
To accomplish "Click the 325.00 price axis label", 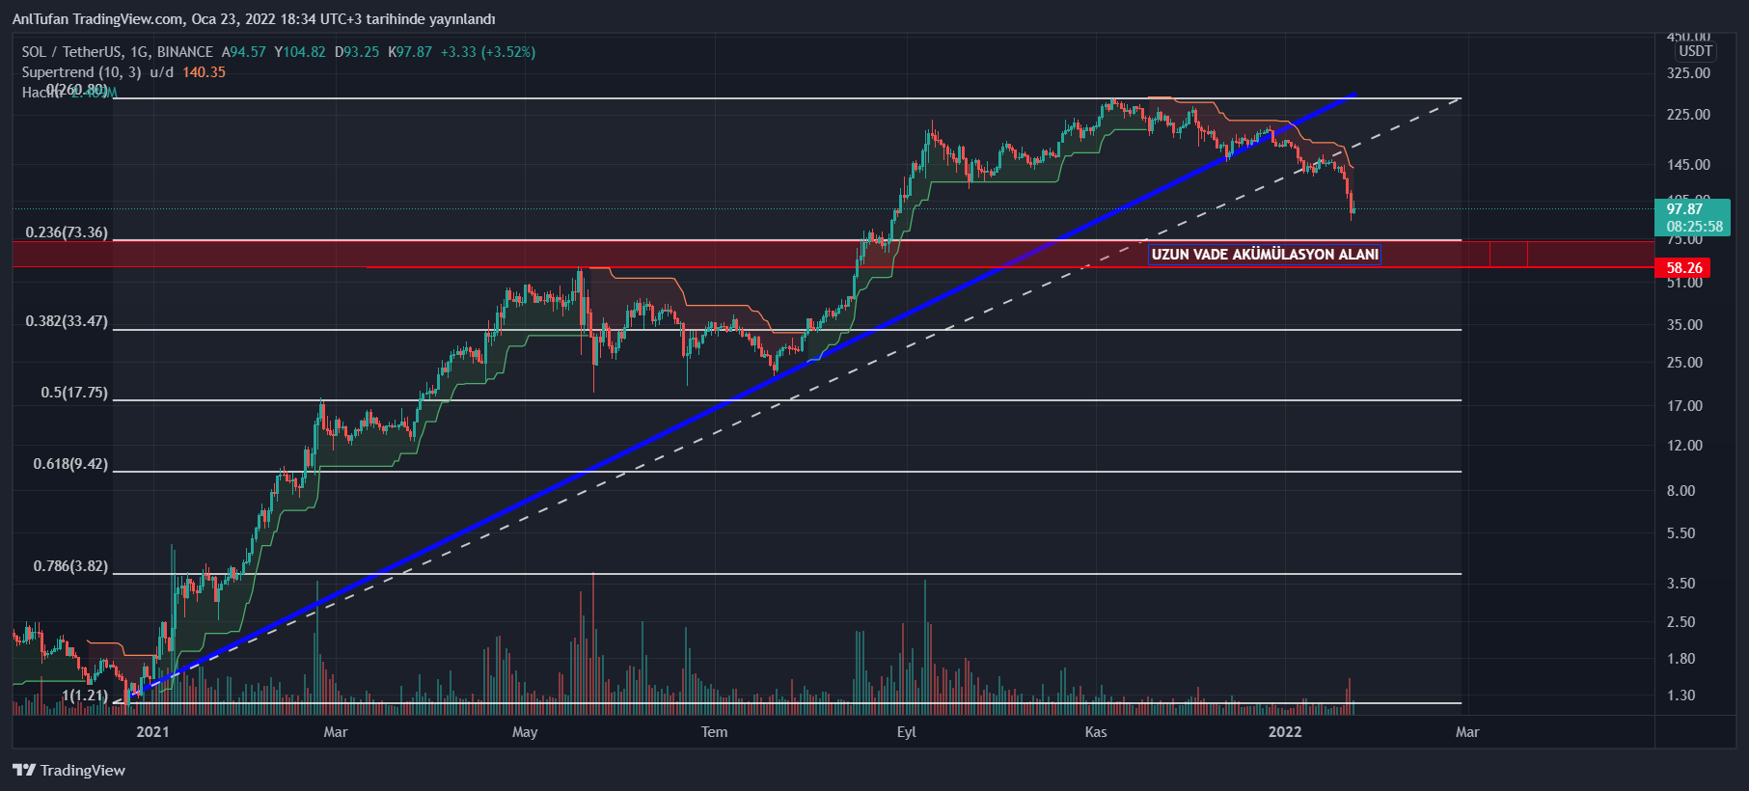I will click(x=1688, y=73).
